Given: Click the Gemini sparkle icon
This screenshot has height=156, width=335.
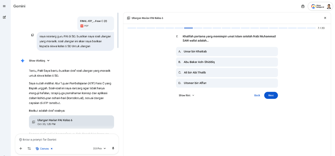Looking at the screenshot, I should coord(23,61).
